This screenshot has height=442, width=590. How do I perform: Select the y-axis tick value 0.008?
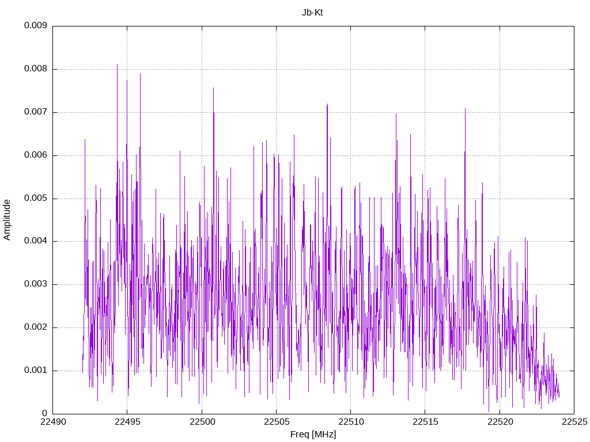36,69
